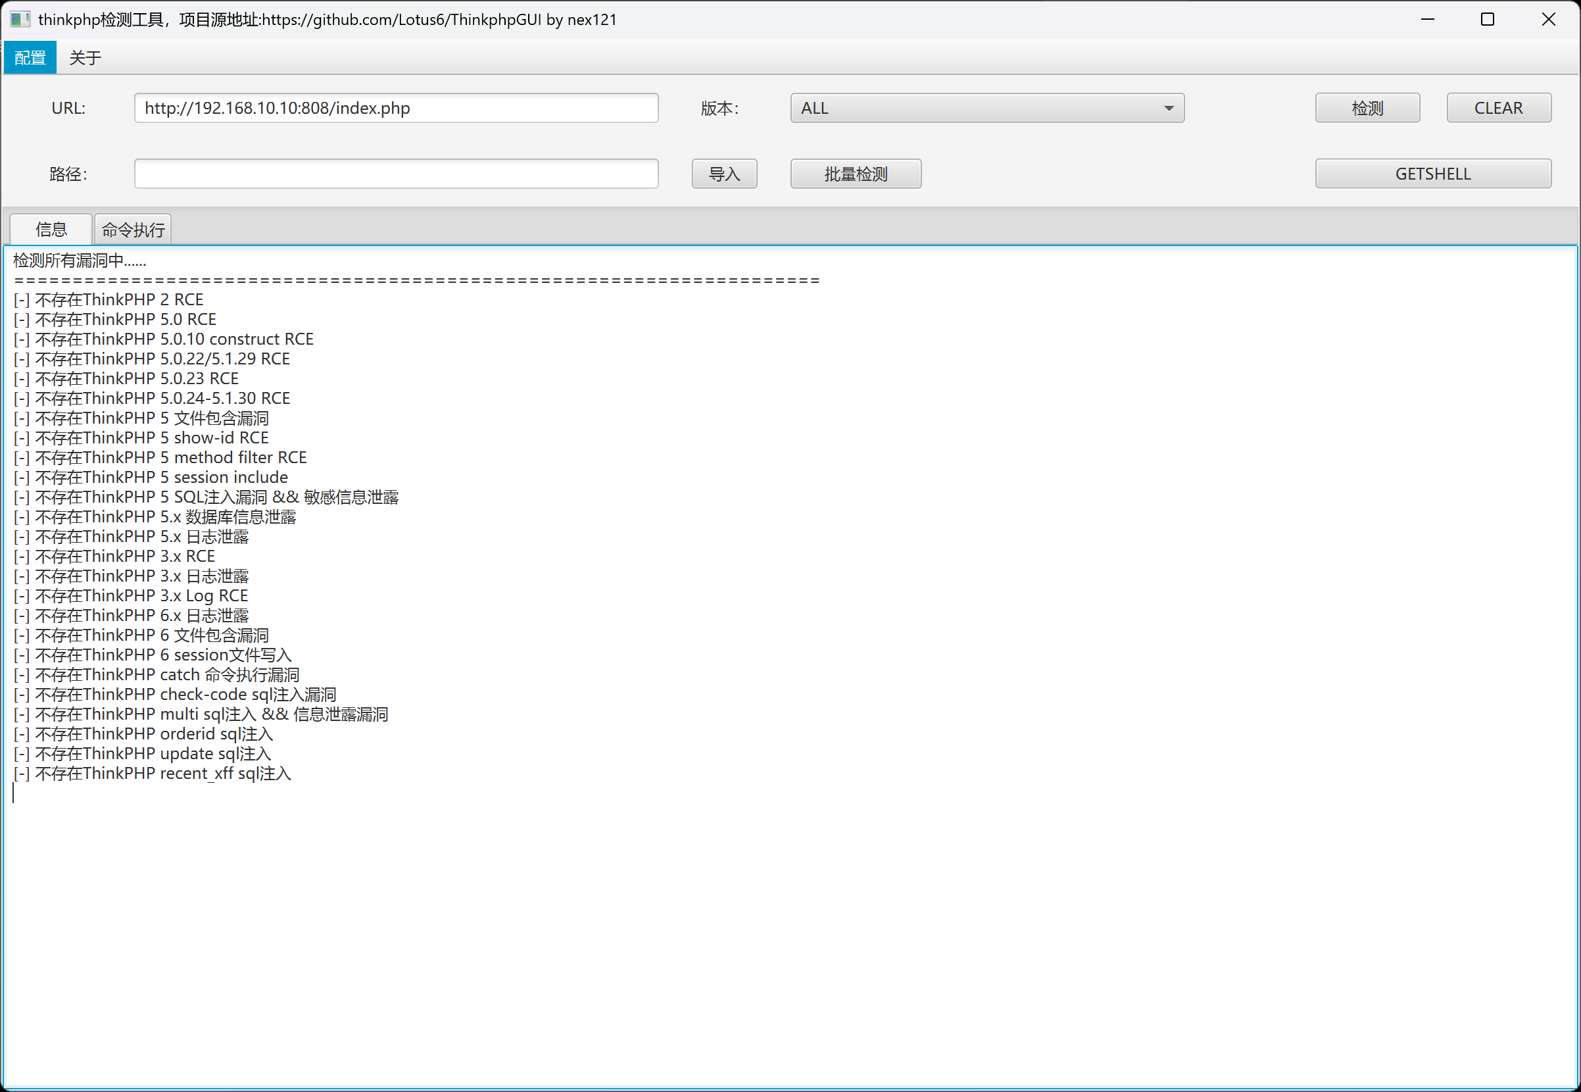
Task: Click the 版本 dropdown arrow
Action: (1169, 108)
